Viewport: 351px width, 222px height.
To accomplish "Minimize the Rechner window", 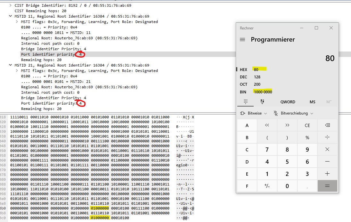I will tap(302, 28).
